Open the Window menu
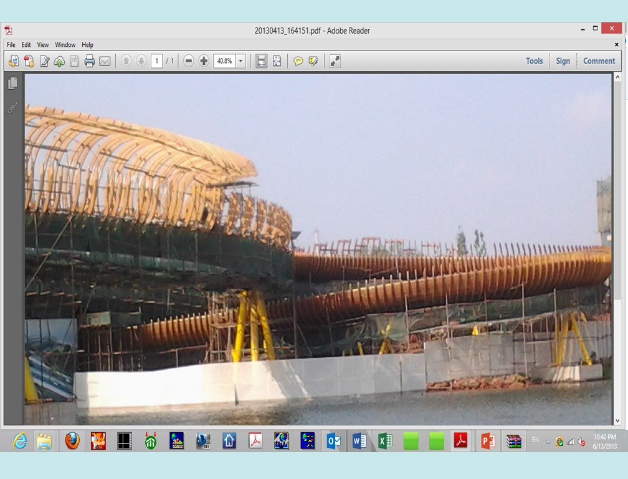The height and width of the screenshot is (479, 628). [65, 44]
